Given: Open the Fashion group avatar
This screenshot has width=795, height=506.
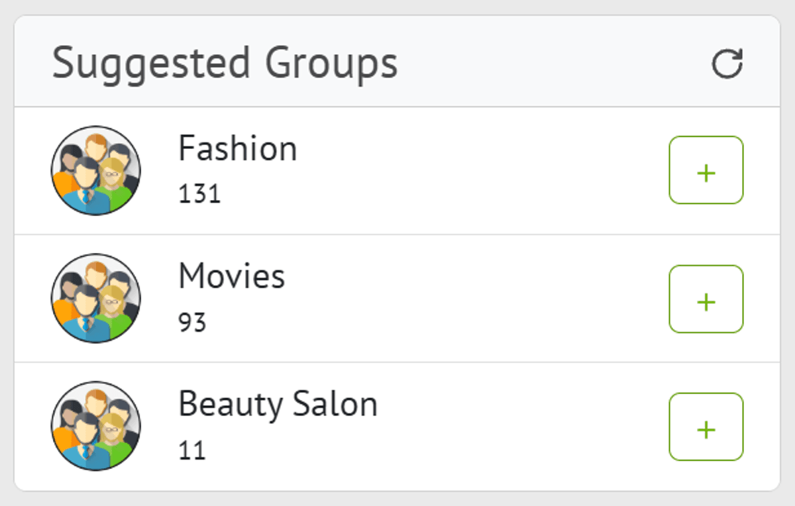Looking at the screenshot, I should click(96, 170).
